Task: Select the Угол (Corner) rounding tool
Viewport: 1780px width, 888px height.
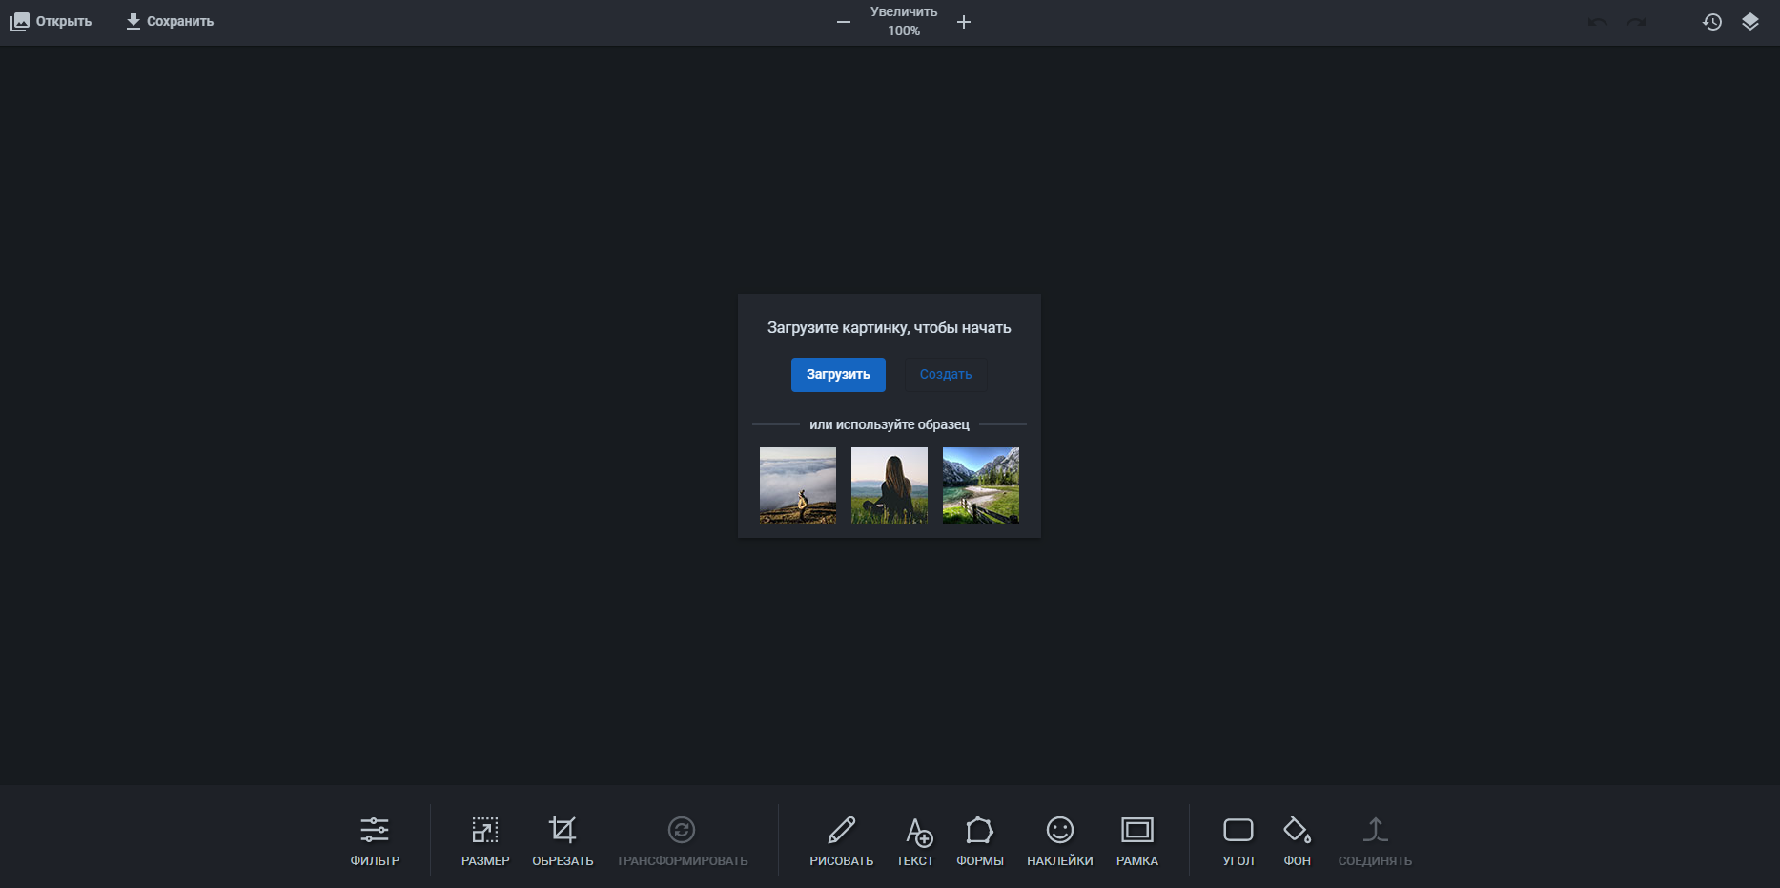Action: pyautogui.click(x=1238, y=840)
